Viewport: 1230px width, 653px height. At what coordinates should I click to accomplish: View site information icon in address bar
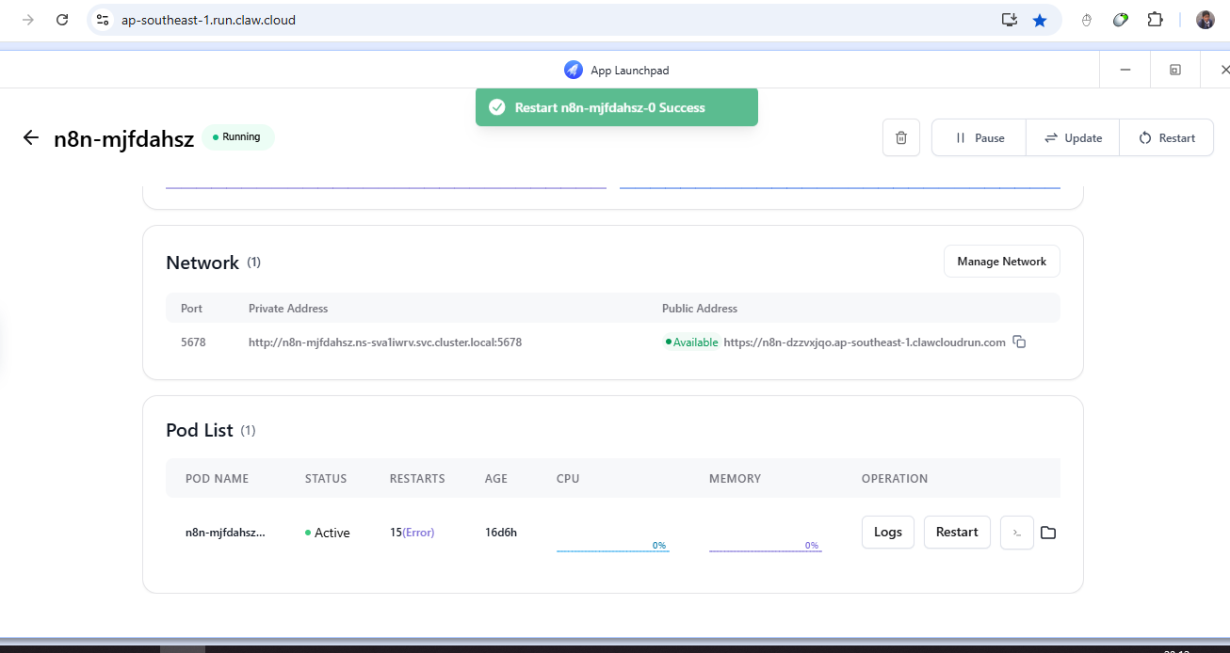point(104,20)
